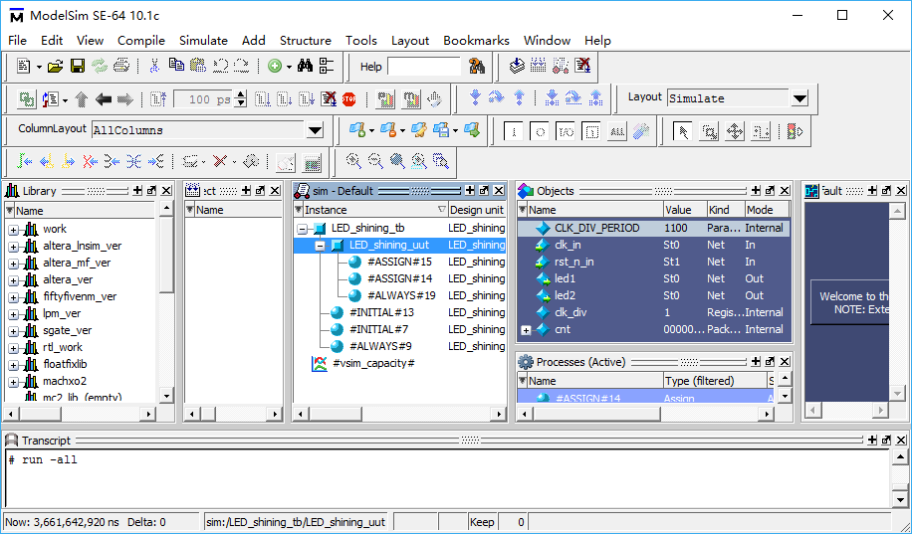Click the Value column header in Objects
This screenshot has height=534, width=912.
coord(685,210)
